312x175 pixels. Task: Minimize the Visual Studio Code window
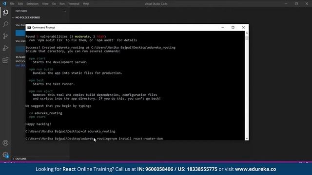click(286, 3)
